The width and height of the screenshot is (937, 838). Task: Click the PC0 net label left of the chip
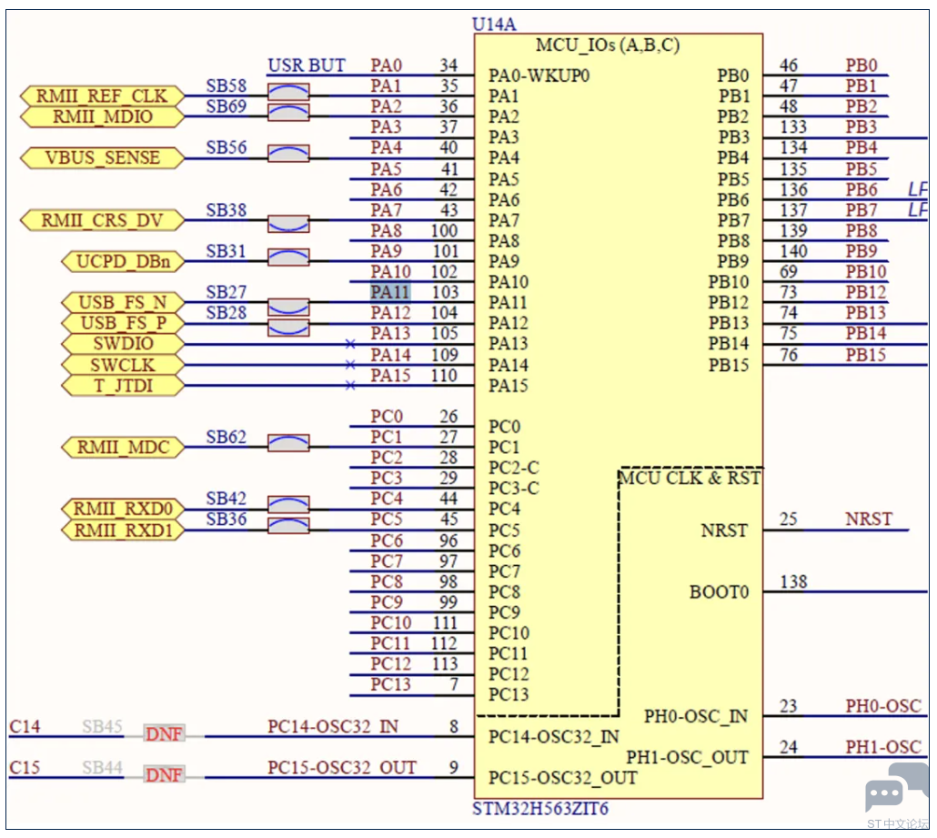coord(386,416)
